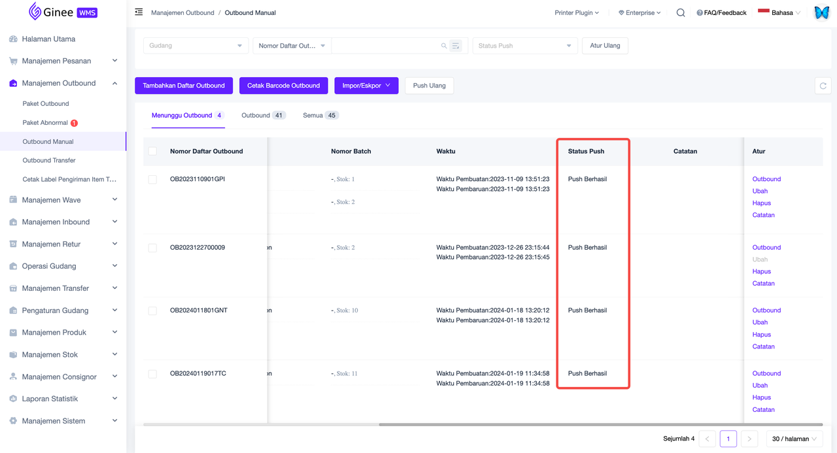Open the Gudang warehouse dropdown
This screenshot has height=453, width=837.
tap(196, 46)
